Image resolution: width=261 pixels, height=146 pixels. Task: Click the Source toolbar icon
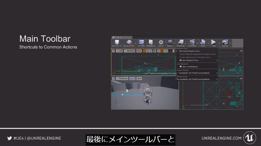[161, 42]
